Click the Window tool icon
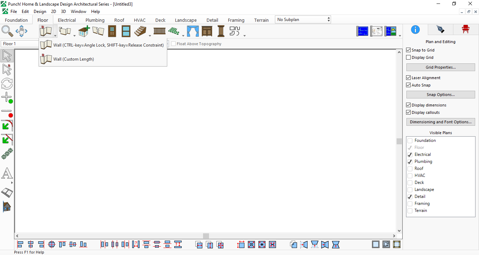 (126, 31)
